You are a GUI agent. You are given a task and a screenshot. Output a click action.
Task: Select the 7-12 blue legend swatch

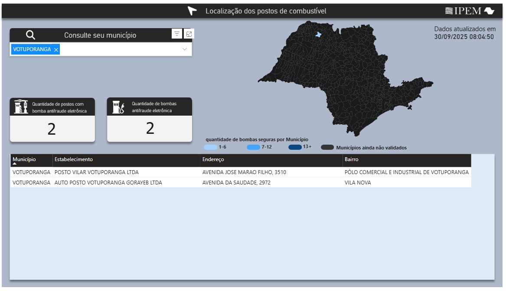pyautogui.click(x=253, y=147)
